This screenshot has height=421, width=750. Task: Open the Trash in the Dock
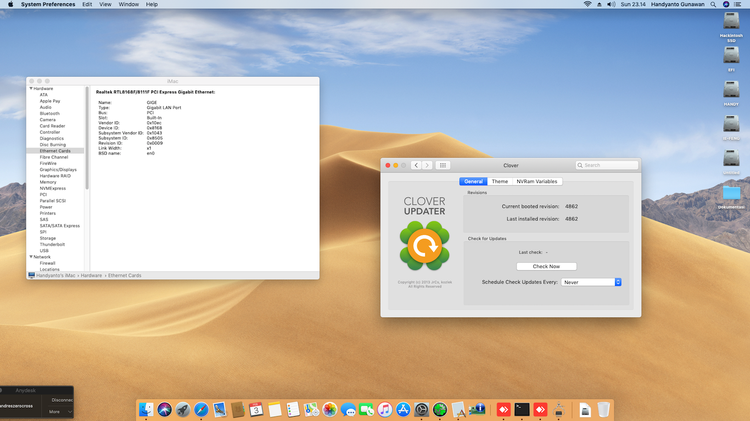click(x=603, y=409)
